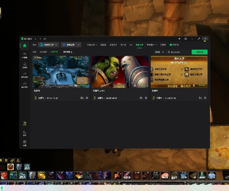Screen dimensions: 229x191
Task: Open the gift box icon at the sidebar bottom
Action: click(24, 142)
